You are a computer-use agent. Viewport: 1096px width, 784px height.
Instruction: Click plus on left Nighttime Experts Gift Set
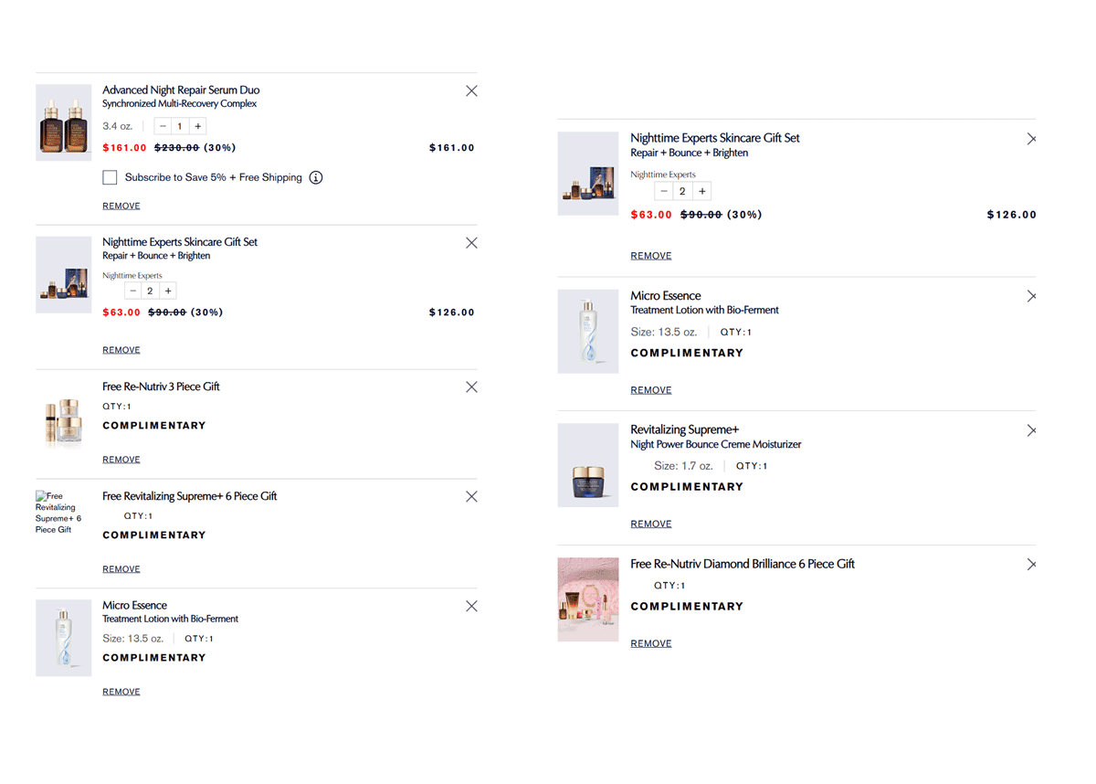pos(168,291)
